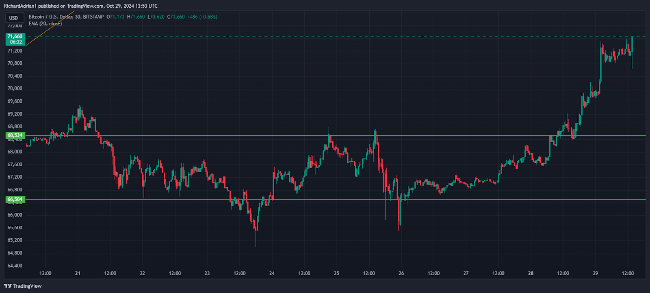Image resolution: width=650 pixels, height=293 pixels.
Task: Click the USD currency button
Action: 14,18
